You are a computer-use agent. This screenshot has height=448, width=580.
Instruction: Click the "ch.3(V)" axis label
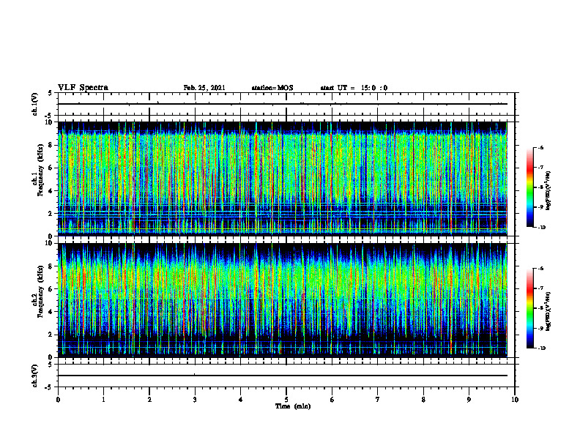click(34, 376)
